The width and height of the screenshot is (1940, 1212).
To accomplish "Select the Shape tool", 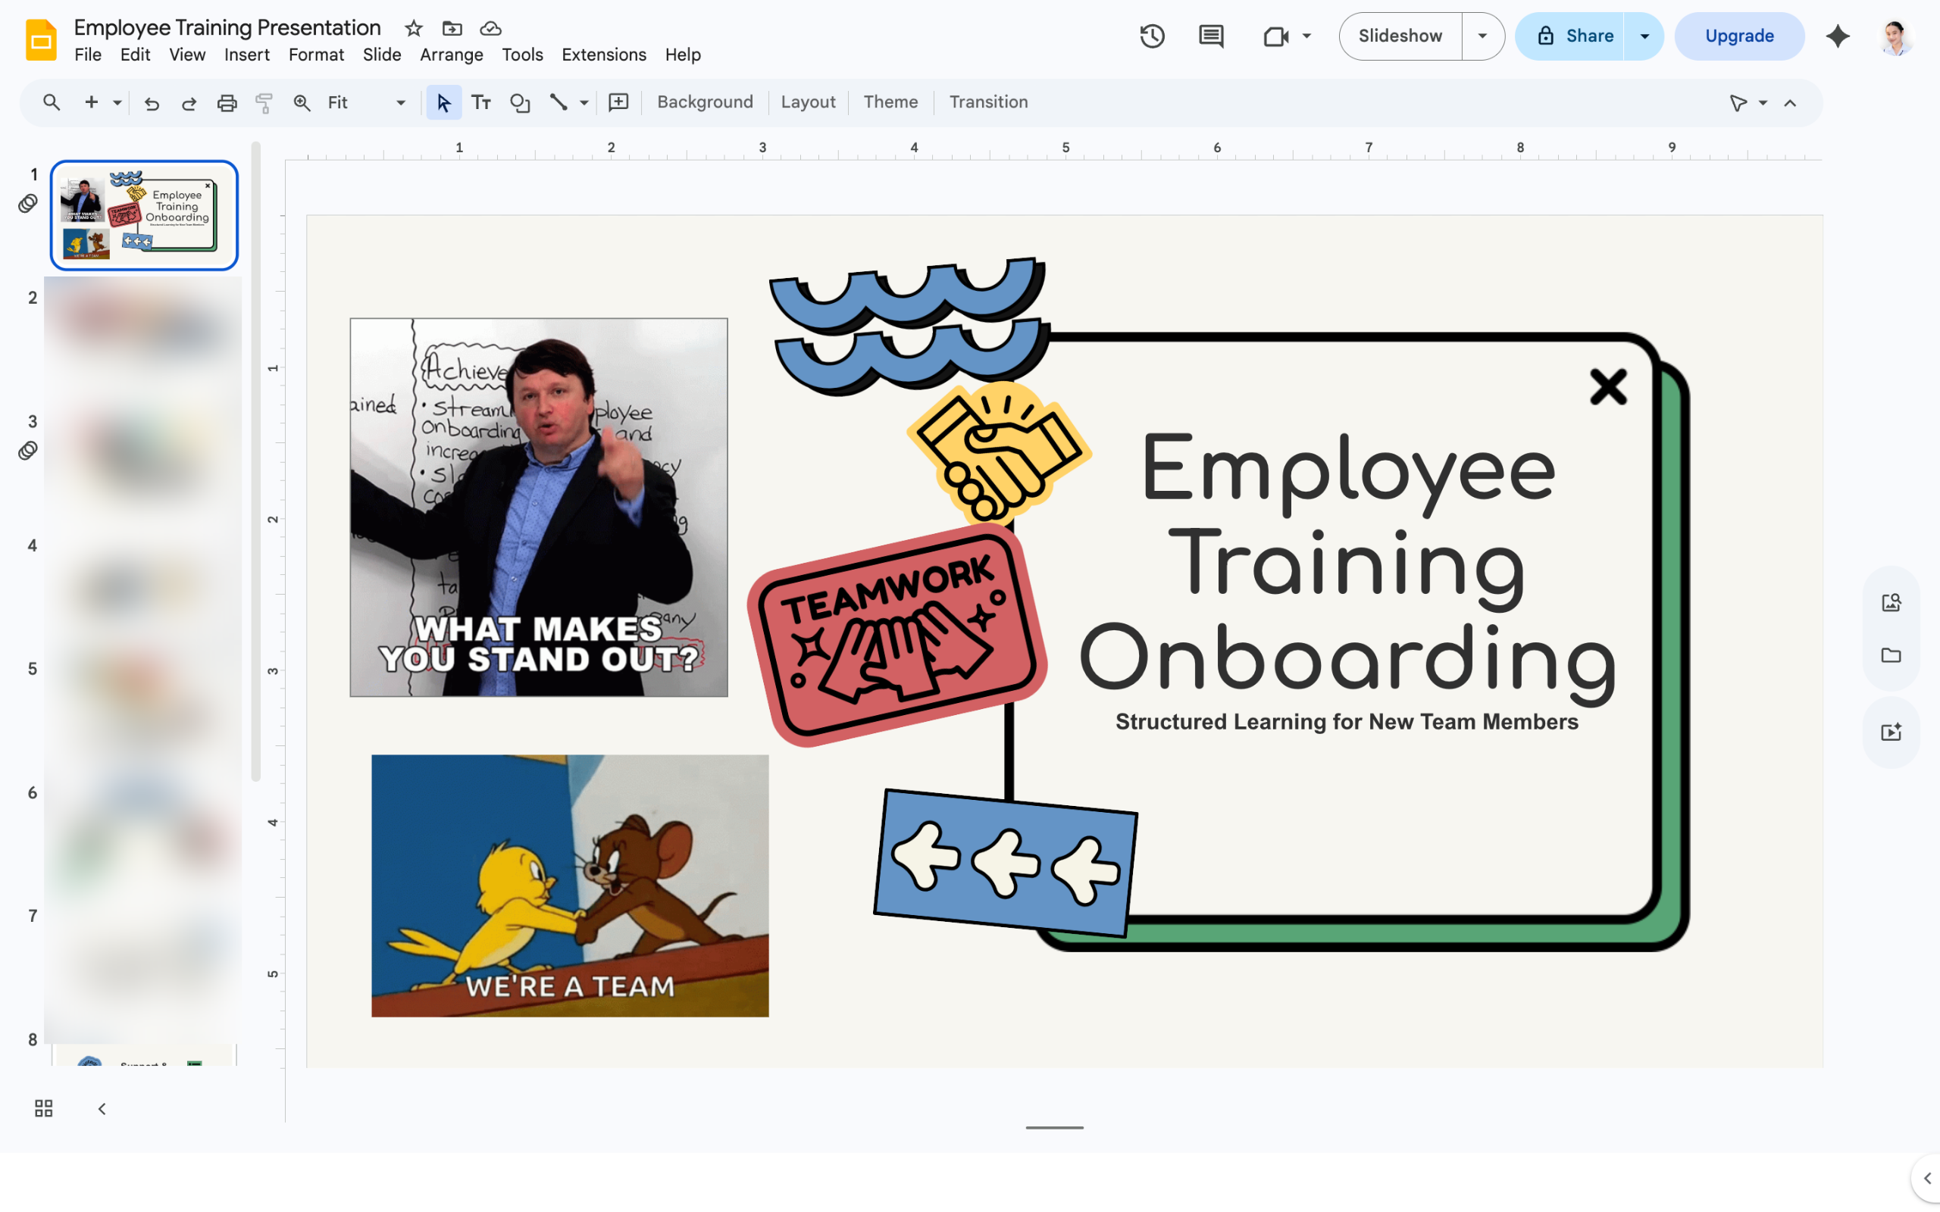I will 521,102.
